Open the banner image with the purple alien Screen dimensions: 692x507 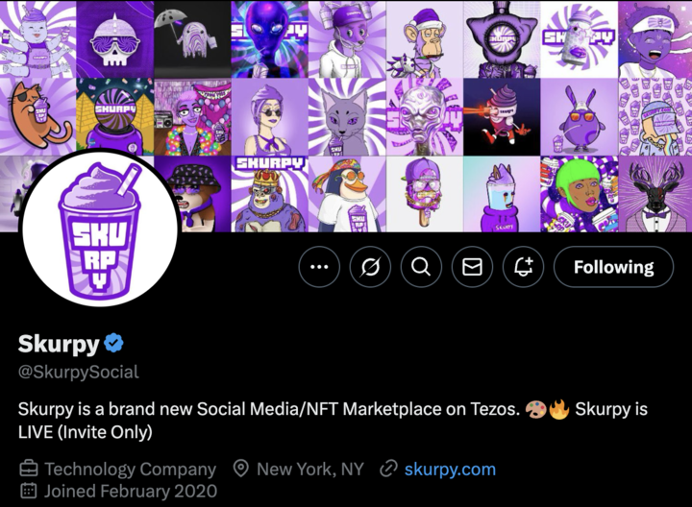270,38
